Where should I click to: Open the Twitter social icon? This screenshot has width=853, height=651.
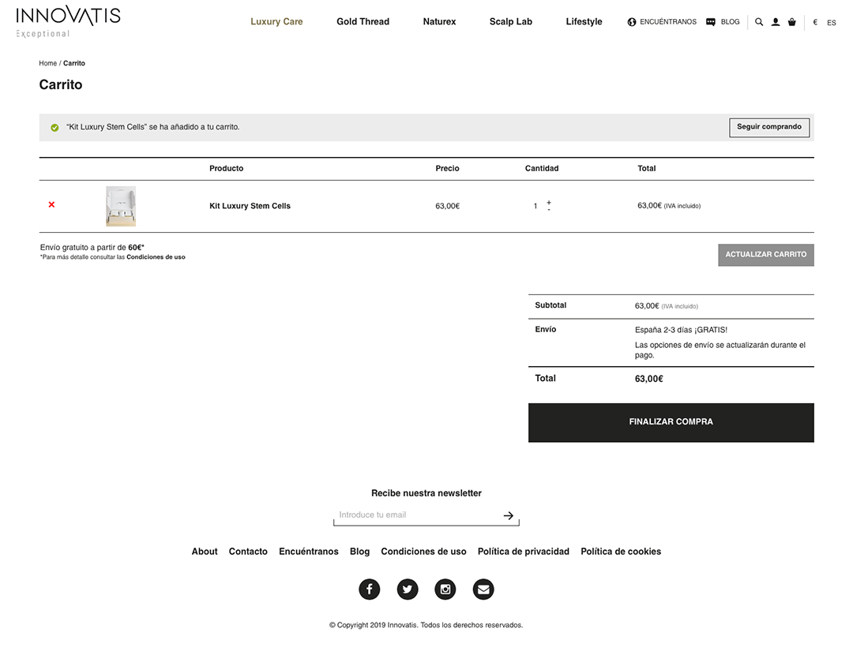(x=408, y=589)
